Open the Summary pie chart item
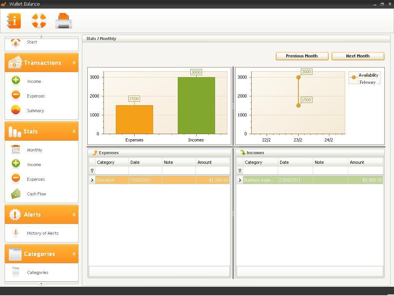 click(35, 111)
